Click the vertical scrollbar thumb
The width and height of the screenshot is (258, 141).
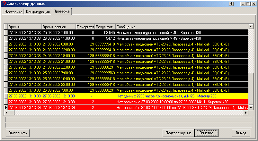(251, 89)
